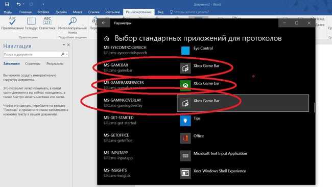This screenshot has height=187, width=332.
Task: Open the Smart Lookup tool in Word
Action: tap(73, 26)
